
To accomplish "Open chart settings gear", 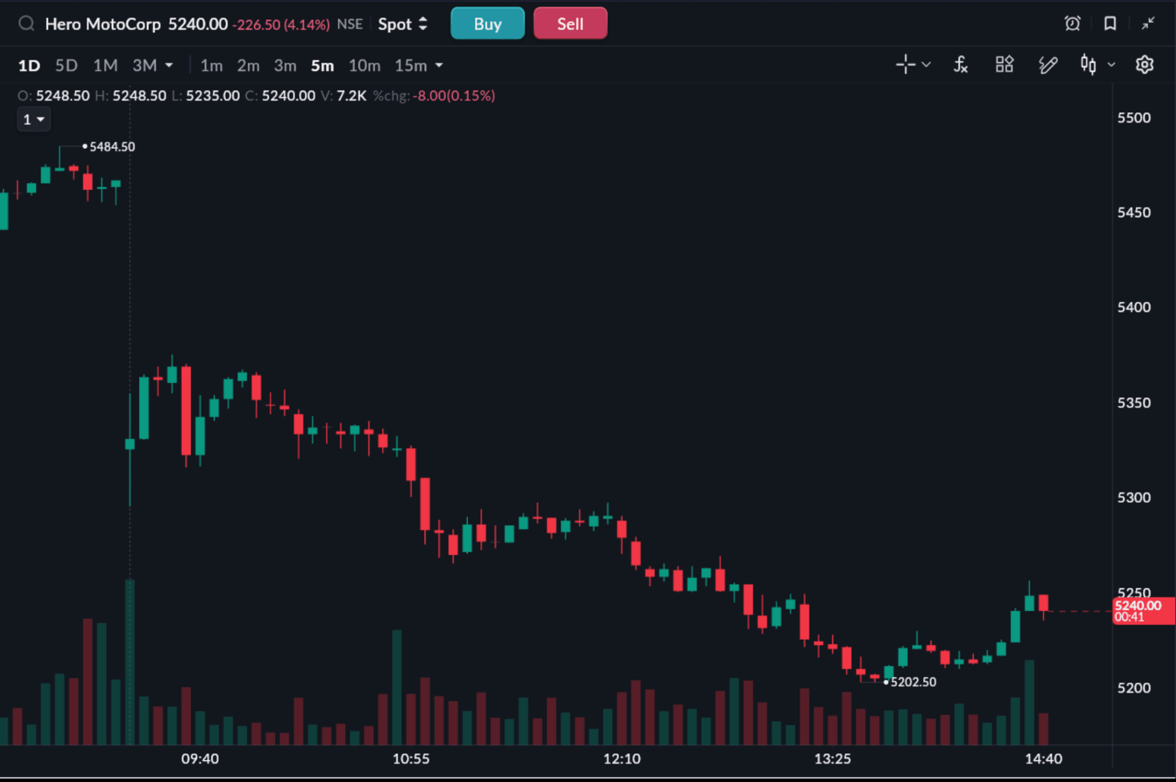I will pyautogui.click(x=1144, y=65).
